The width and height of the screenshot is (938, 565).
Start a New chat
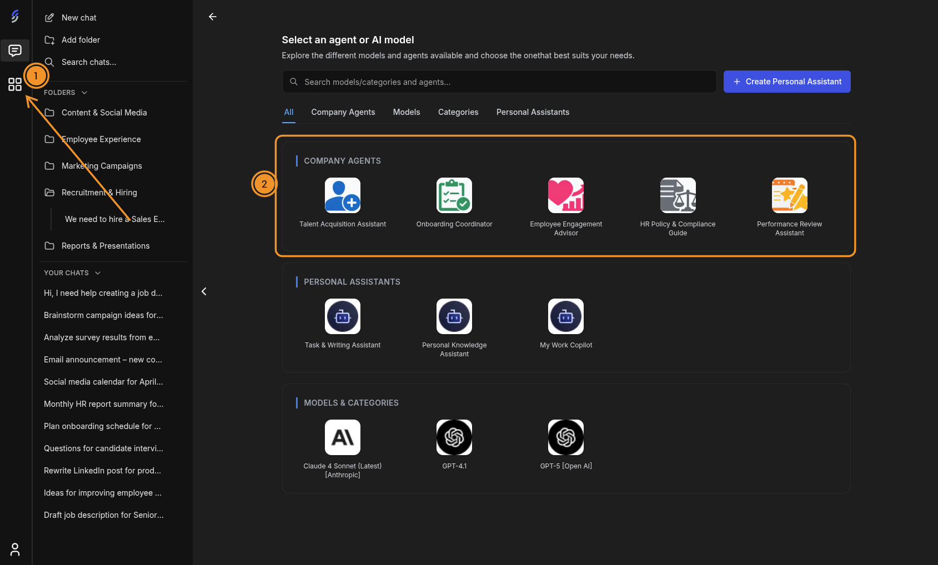click(x=78, y=17)
